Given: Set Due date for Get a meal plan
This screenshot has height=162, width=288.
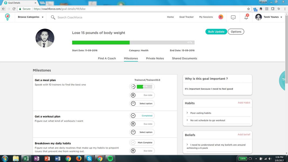Looking at the screenshot, I should coord(142,95).
